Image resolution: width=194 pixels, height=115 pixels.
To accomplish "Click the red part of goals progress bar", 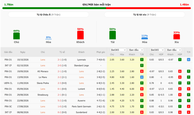I will point(148,8).
